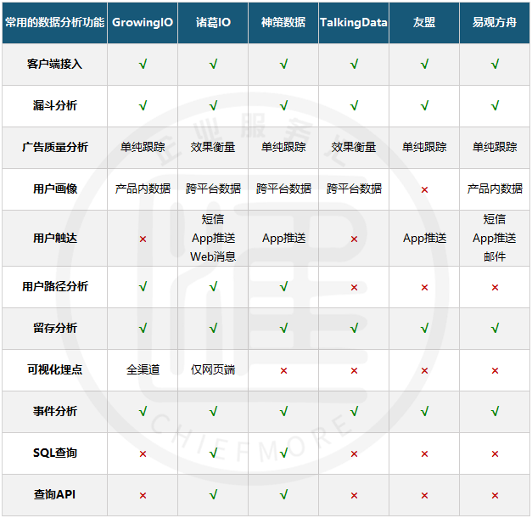Click 易观方舟's 产品内数据 cell
The height and width of the screenshot is (518, 532).
(x=495, y=189)
